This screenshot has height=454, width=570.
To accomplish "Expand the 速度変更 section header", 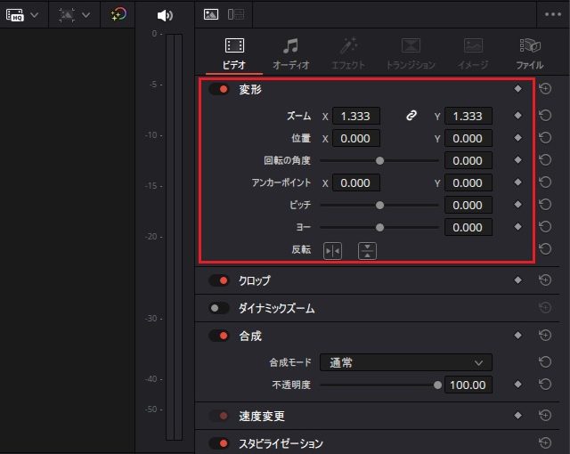I will point(262,416).
